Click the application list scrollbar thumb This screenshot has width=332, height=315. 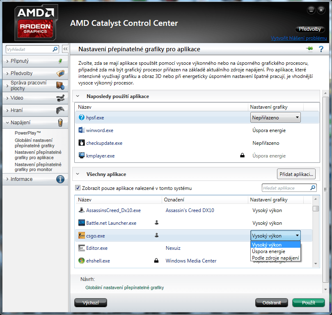pyautogui.click(x=316, y=209)
